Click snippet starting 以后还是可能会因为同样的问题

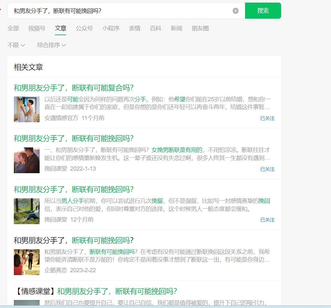pyautogui.click(x=157, y=103)
